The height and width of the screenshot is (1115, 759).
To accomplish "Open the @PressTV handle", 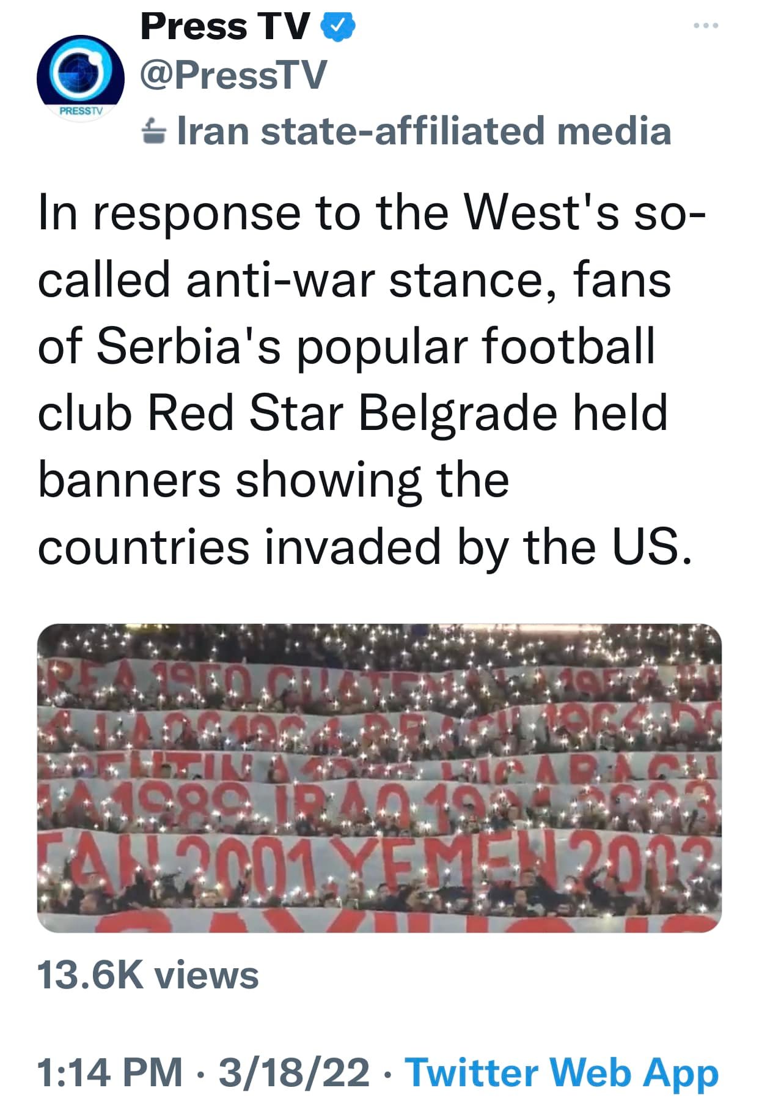I will (233, 76).
